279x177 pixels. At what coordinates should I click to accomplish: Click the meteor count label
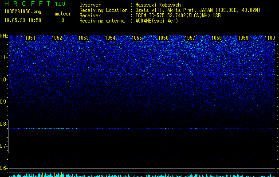click(63, 14)
